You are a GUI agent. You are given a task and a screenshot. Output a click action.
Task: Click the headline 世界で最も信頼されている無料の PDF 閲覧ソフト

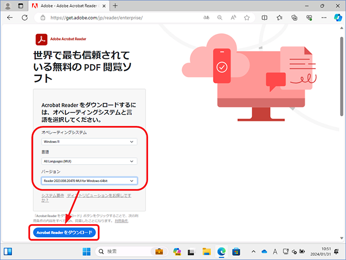coord(82,67)
